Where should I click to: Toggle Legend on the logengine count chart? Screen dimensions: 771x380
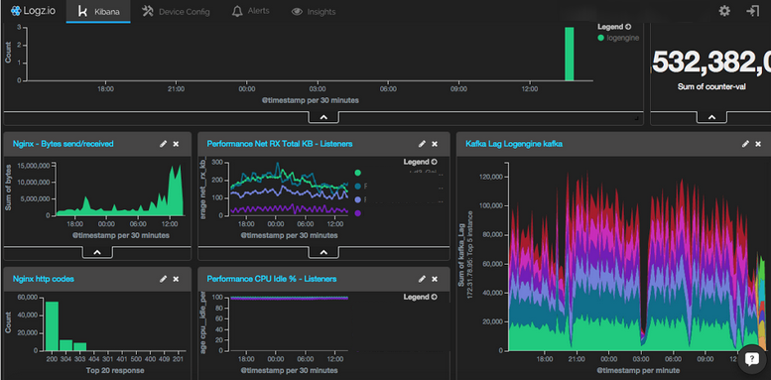click(614, 27)
